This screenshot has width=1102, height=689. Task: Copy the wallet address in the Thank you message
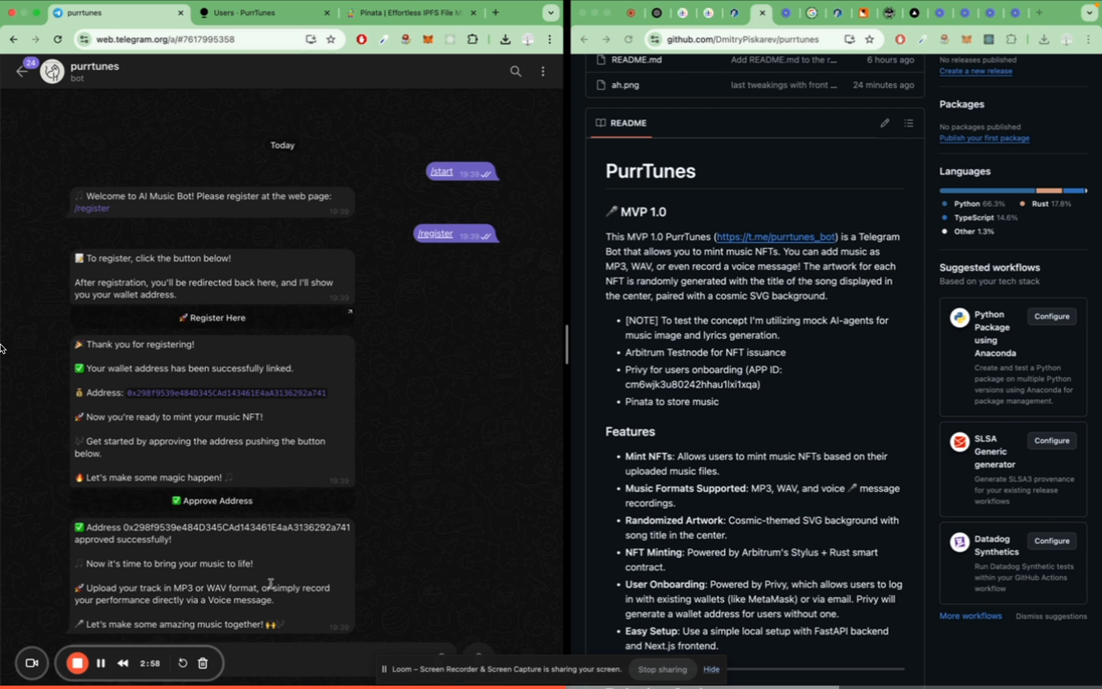[x=227, y=393]
